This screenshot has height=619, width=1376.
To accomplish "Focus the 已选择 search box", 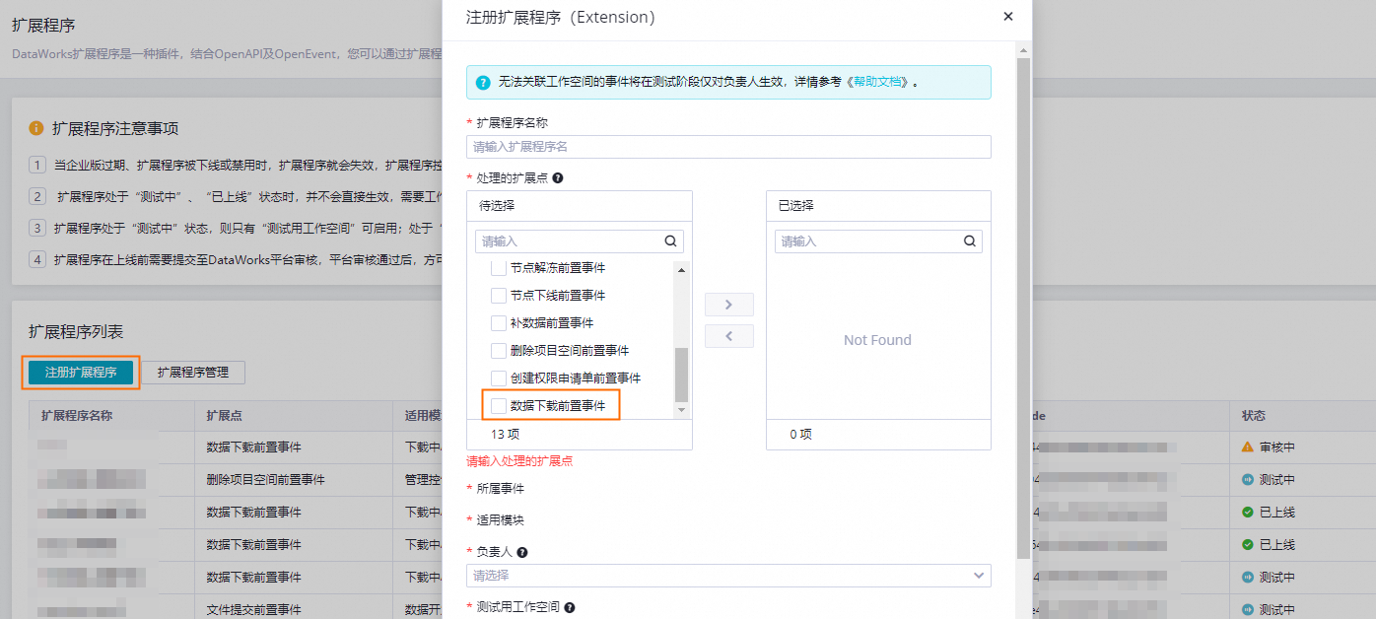I will point(878,241).
